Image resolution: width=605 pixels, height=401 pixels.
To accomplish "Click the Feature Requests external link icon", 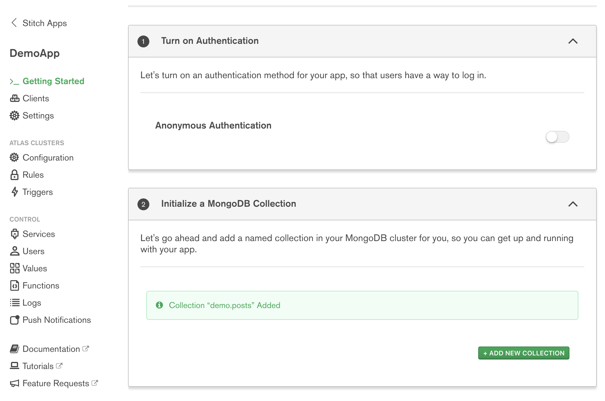I will point(95,383).
